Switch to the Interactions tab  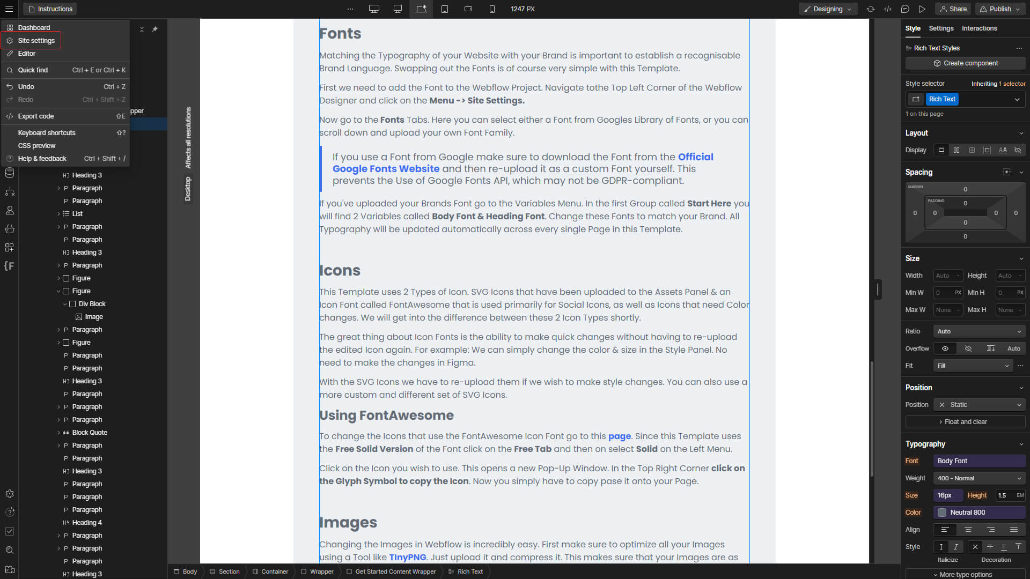point(979,28)
